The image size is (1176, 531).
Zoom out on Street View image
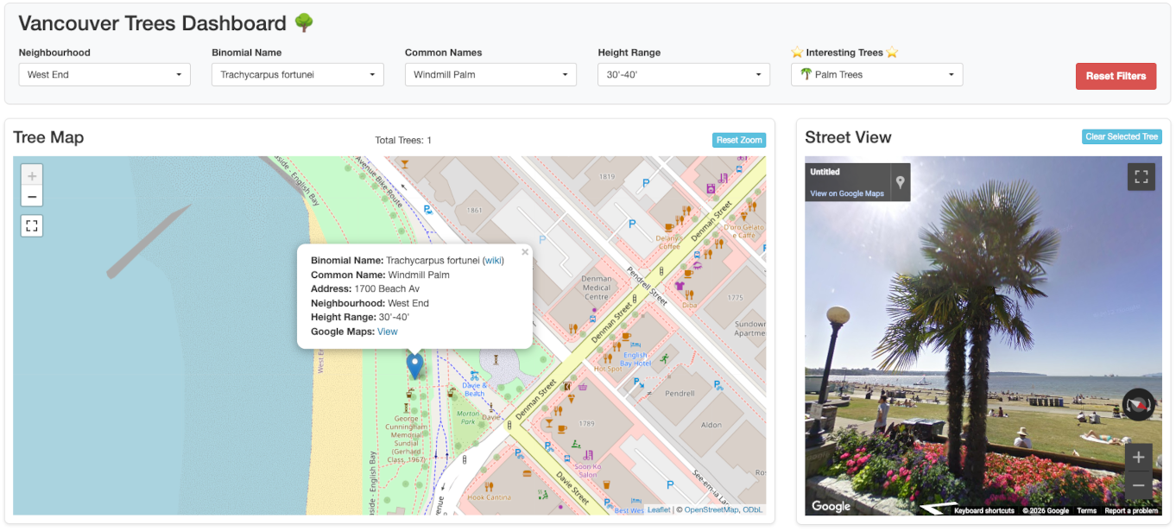click(x=1138, y=484)
